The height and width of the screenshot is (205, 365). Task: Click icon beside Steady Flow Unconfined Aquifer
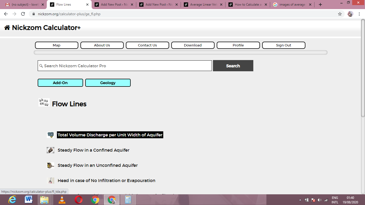(x=51, y=165)
